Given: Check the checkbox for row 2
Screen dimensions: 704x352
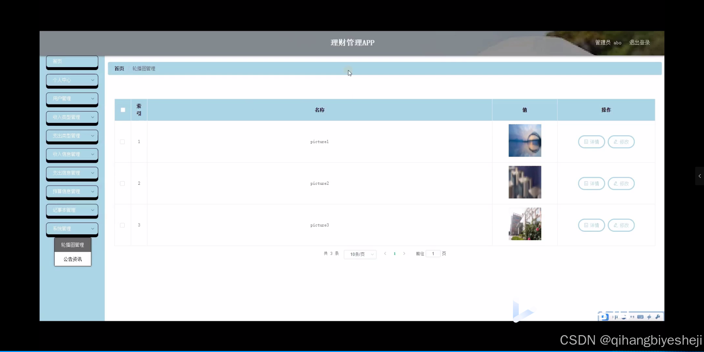Looking at the screenshot, I should [x=122, y=183].
